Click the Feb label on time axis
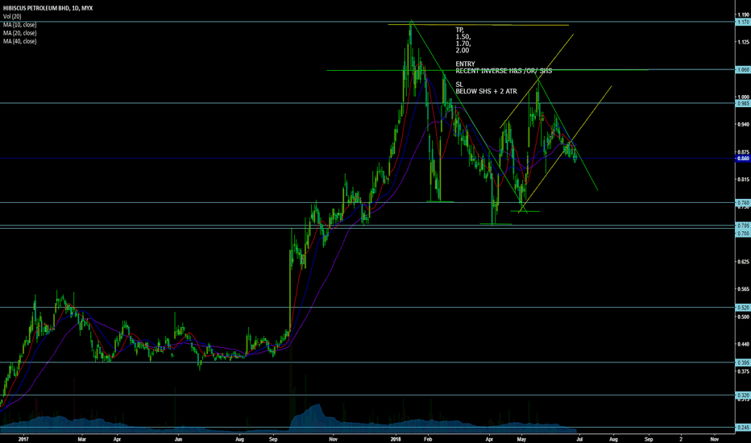The image size is (751, 443). pos(428,439)
